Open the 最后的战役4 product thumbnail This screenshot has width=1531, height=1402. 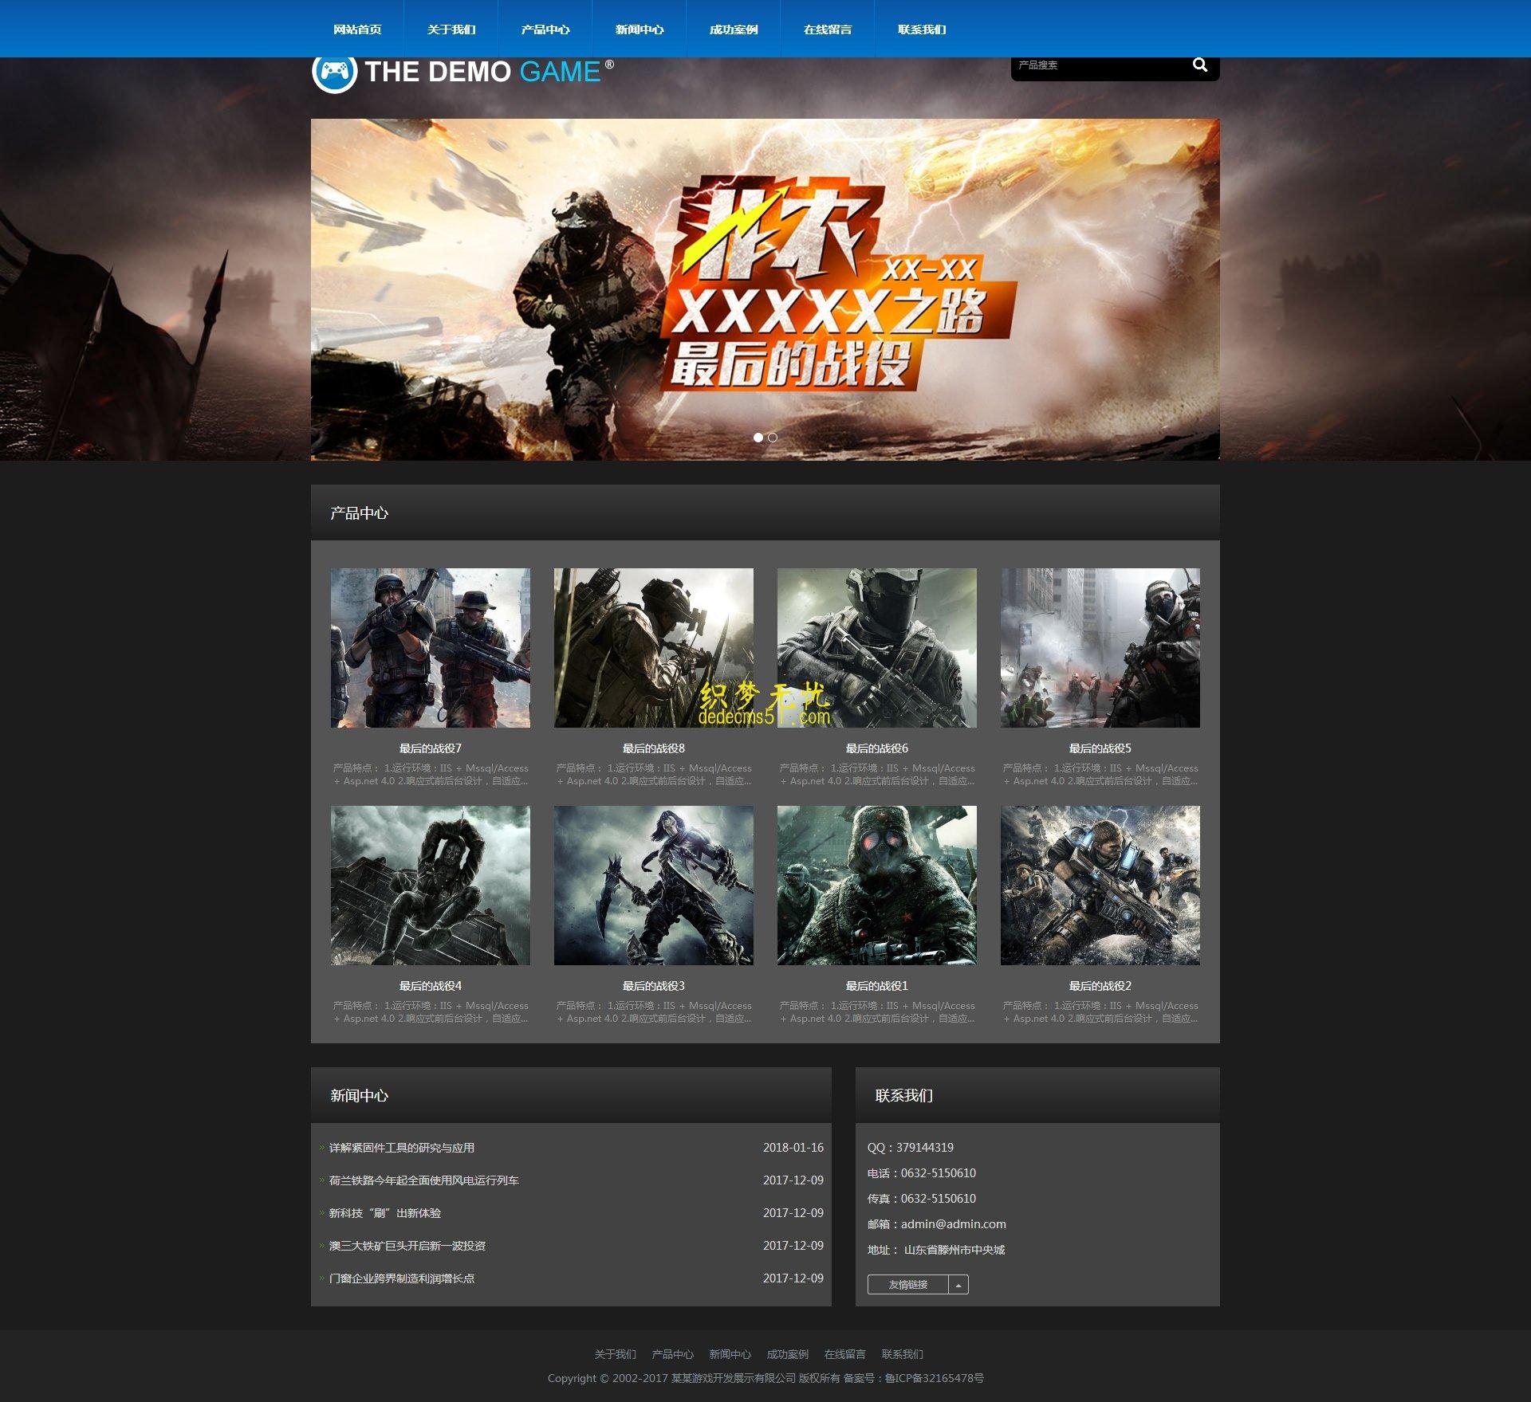(431, 885)
